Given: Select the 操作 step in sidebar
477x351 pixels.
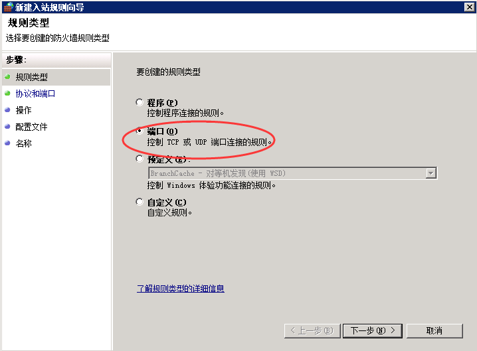Looking at the screenshot, I should [24, 110].
